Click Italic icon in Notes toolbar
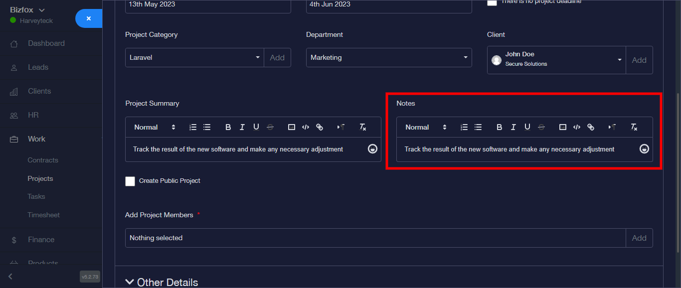 pyautogui.click(x=513, y=127)
